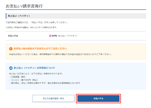Click the blue 支払いする button
151x108 pixels.
[x=98, y=98]
